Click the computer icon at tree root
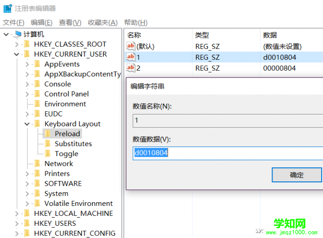Image resolution: width=323 pixels, height=238 pixels. tap(18, 34)
